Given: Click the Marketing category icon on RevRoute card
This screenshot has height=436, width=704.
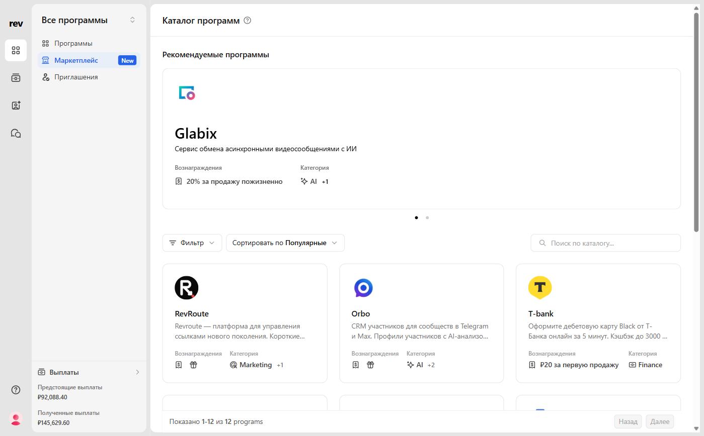Looking at the screenshot, I should [x=233, y=365].
